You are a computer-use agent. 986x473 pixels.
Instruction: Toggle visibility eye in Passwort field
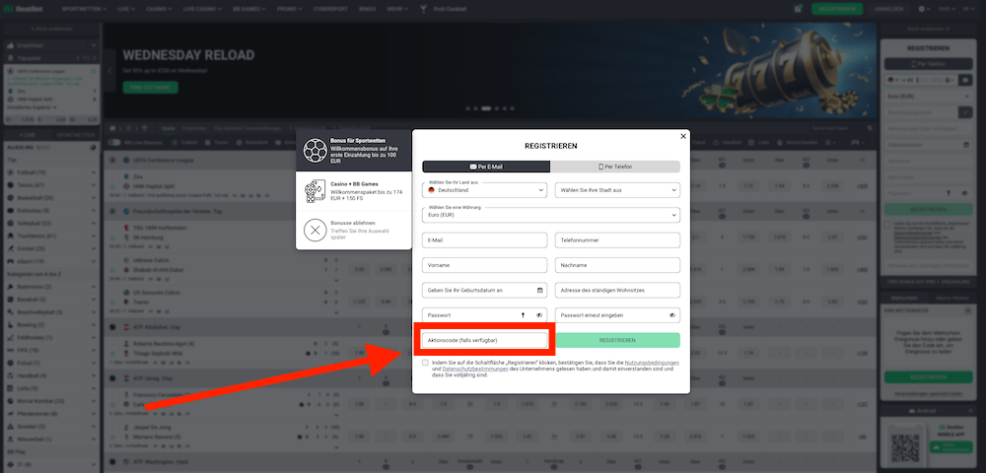coord(539,315)
